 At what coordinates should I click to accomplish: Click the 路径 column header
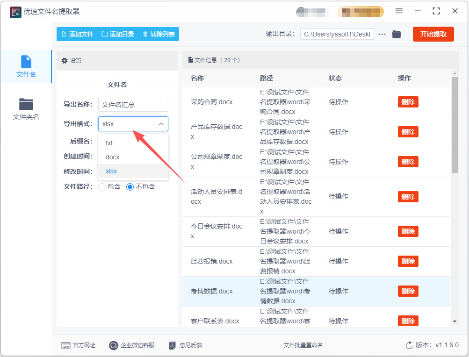[266, 78]
